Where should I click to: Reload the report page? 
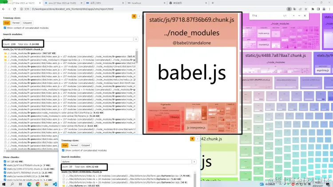[x=15, y=9]
